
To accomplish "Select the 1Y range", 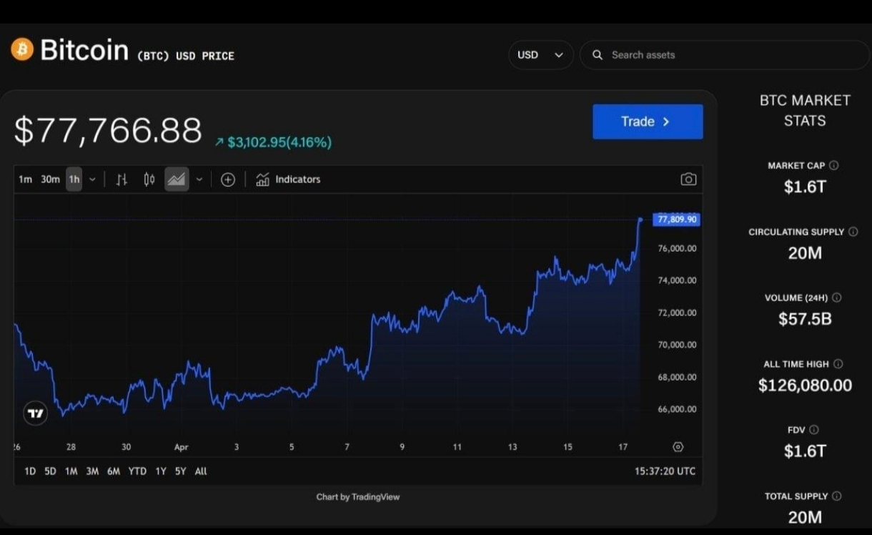I will coord(161,471).
